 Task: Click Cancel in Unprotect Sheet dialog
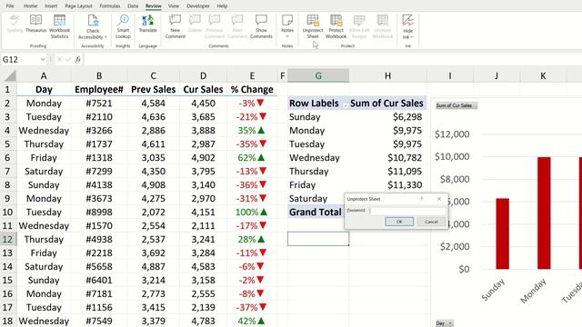(x=431, y=222)
